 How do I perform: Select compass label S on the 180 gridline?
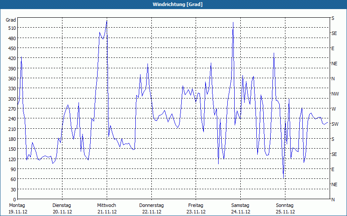tap(333, 139)
